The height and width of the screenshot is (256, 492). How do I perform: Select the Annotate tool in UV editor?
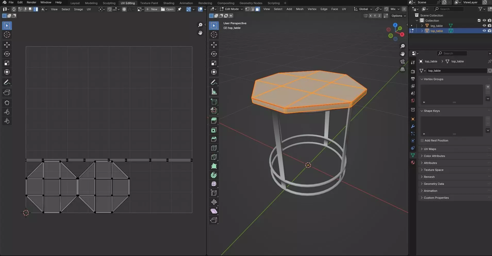7,82
